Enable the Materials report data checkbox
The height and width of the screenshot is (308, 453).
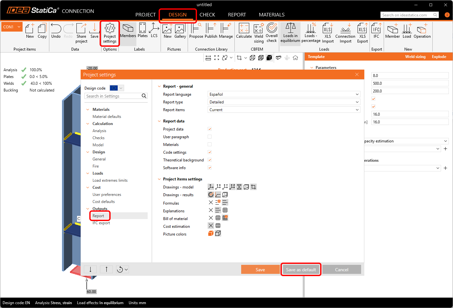tap(210, 144)
